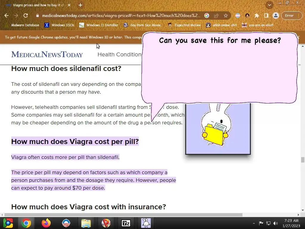Open the network tray icon
Screen dimensions: 305x229
[268, 223]
